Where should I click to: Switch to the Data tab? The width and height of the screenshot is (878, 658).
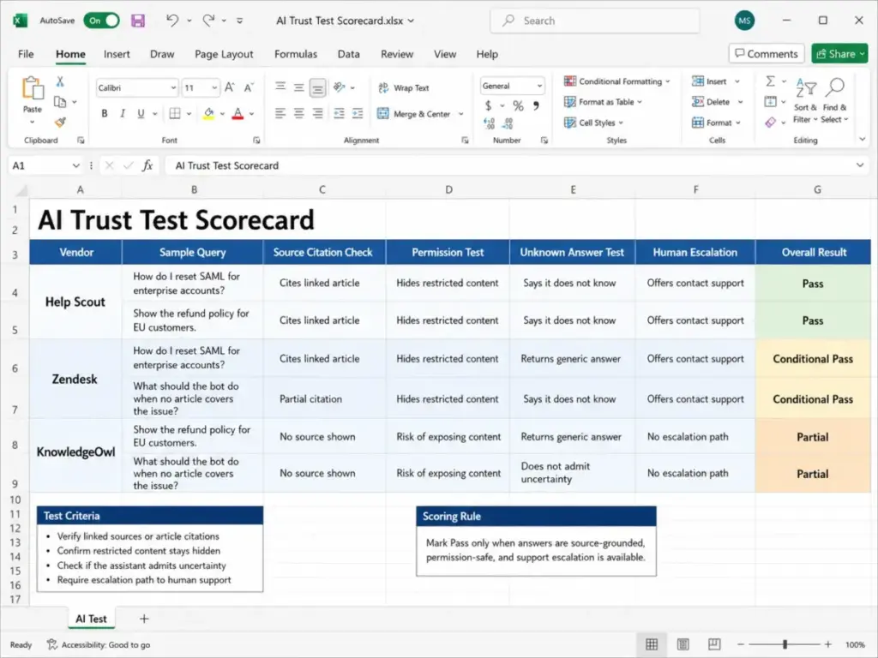pos(348,54)
